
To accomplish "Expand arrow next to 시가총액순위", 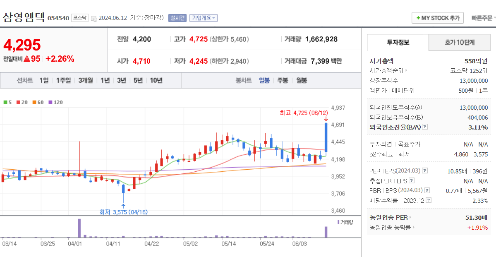I will tap(407, 71).
